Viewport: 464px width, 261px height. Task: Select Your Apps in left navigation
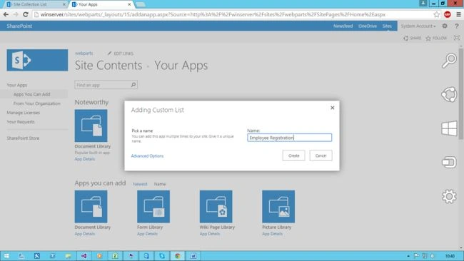[x=17, y=85]
